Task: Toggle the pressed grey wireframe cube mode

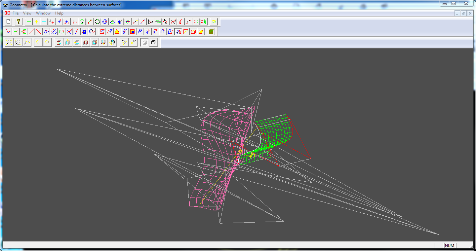Action: (145, 42)
